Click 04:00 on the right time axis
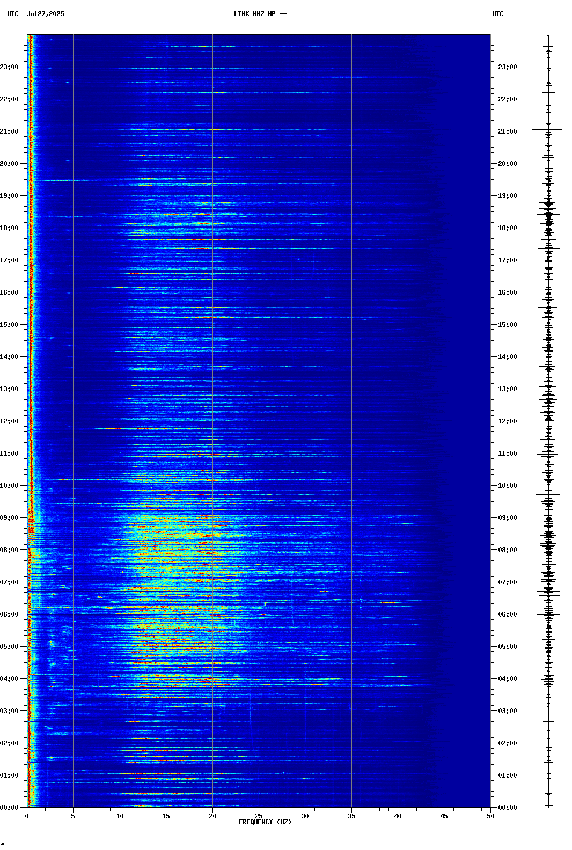Image resolution: width=572 pixels, height=850 pixels. [x=508, y=679]
